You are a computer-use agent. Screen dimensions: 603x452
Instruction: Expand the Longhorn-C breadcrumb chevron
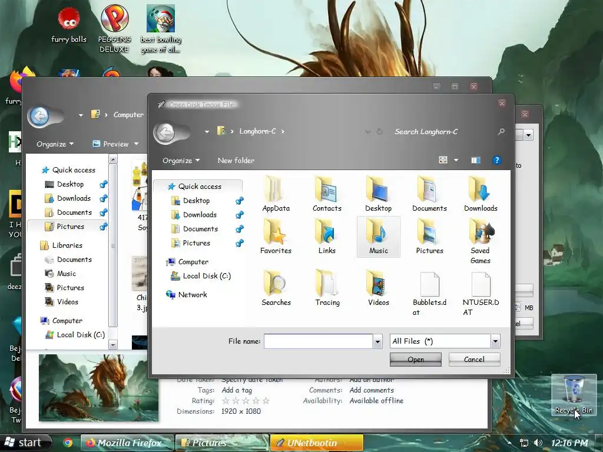[283, 131]
